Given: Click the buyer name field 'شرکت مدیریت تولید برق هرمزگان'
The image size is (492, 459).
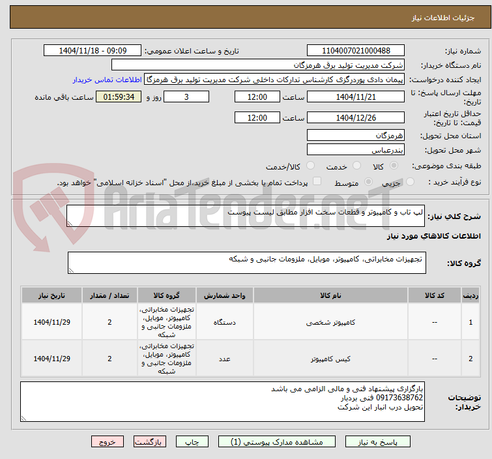Looking at the screenshot, I should coord(258,65).
